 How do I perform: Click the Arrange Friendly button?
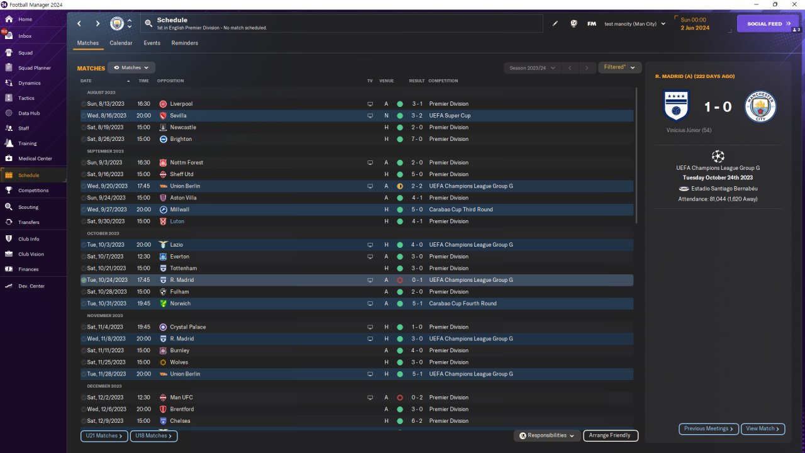point(611,435)
